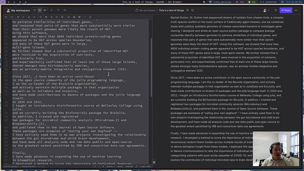The height and width of the screenshot is (171, 304).
Task: Insert bulleted list icon
Action: (x=51, y=17)
